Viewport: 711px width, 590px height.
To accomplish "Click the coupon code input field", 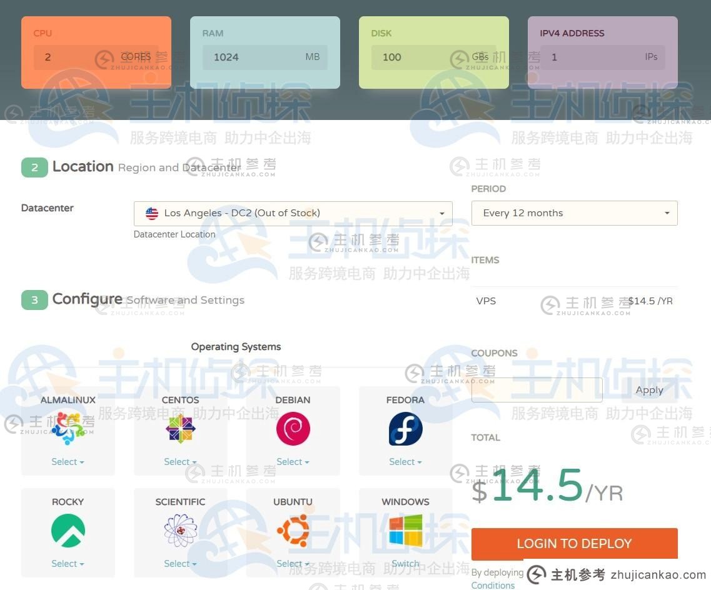I will [536, 390].
